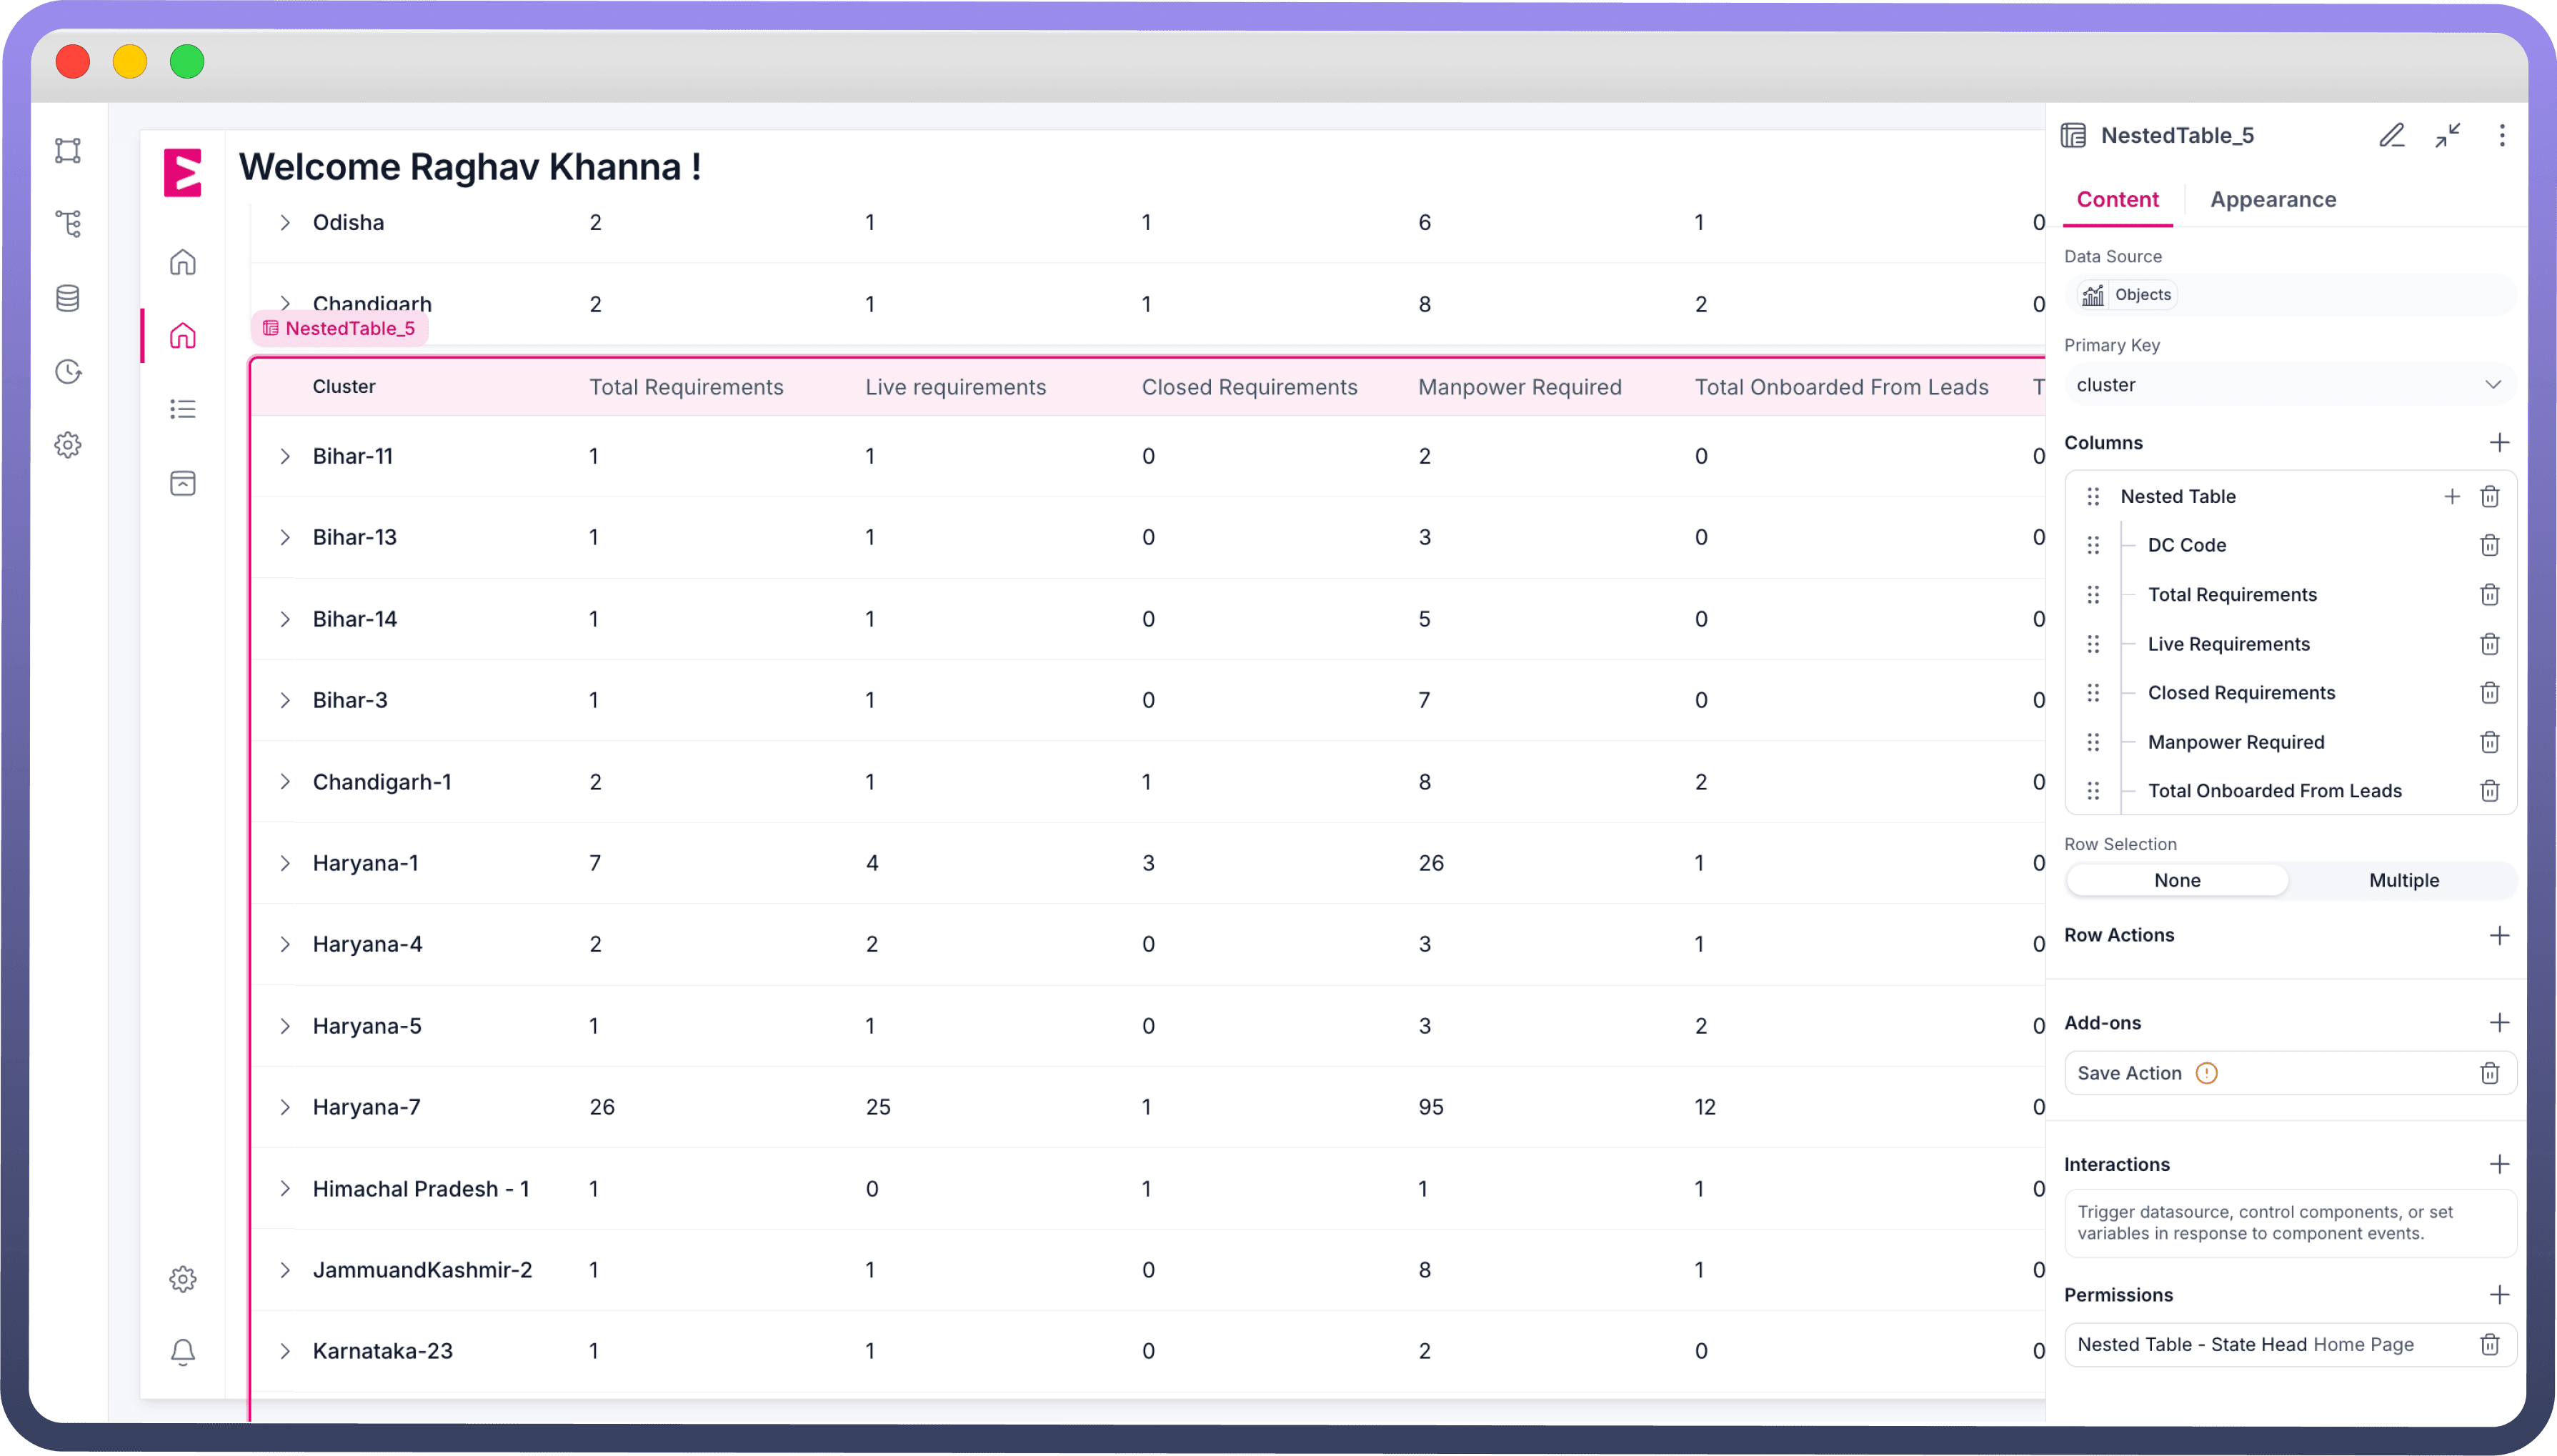Set Row Selection to None
Screen dimensions: 2557x1456
point(2177,880)
